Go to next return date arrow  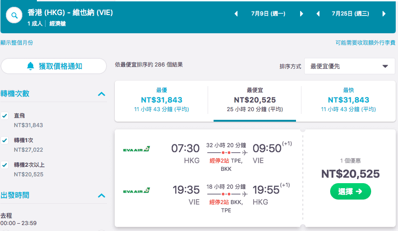(384, 14)
